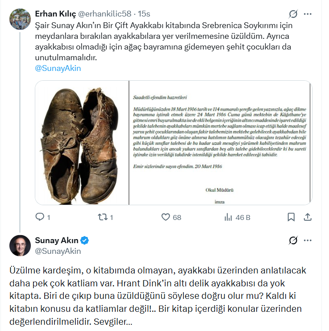This screenshot has width=329, height=331.
Task: Share Erhan Kılıç's post via the share icon
Action: point(307,217)
